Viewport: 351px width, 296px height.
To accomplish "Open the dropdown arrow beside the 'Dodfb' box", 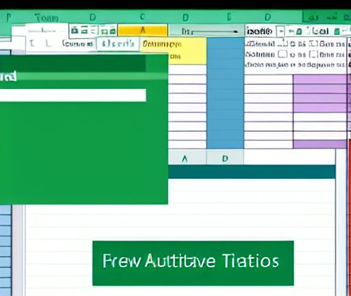I will pyautogui.click(x=280, y=31).
